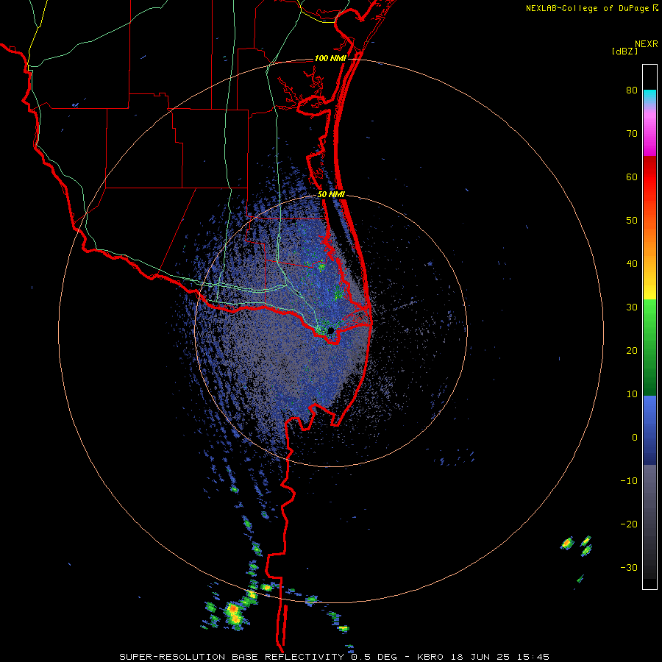
Task: Click the 50 value on the dBZ scale
Action: [632, 221]
